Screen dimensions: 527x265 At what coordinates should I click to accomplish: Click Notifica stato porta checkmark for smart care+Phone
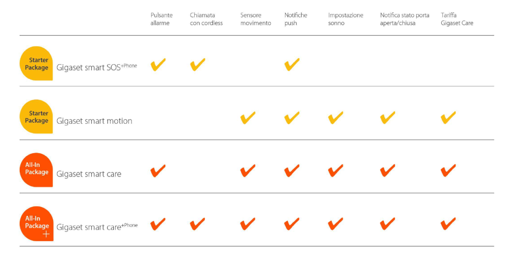click(x=387, y=224)
